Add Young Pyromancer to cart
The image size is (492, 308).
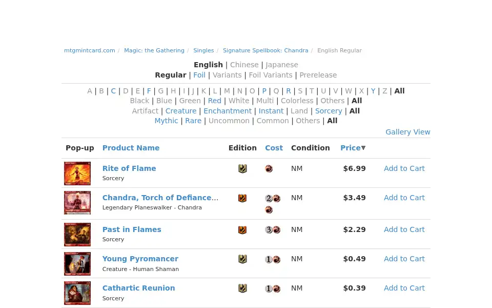(x=404, y=259)
